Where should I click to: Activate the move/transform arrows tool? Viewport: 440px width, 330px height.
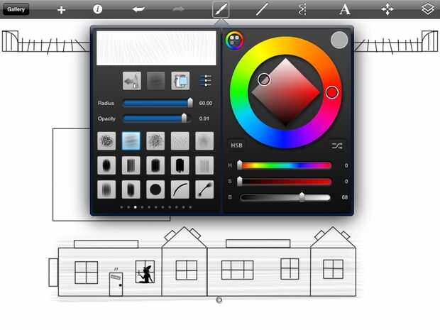click(x=387, y=9)
